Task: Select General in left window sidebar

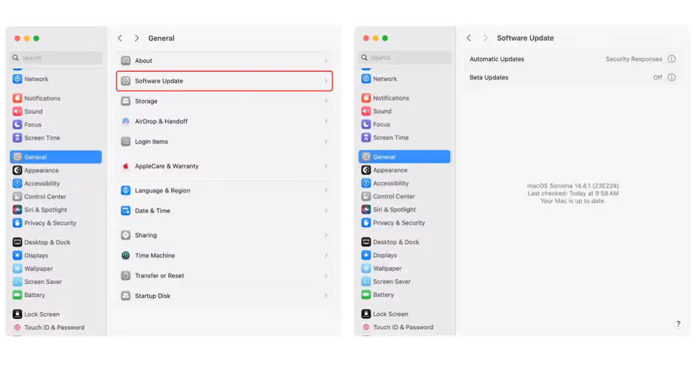Action: (56, 157)
